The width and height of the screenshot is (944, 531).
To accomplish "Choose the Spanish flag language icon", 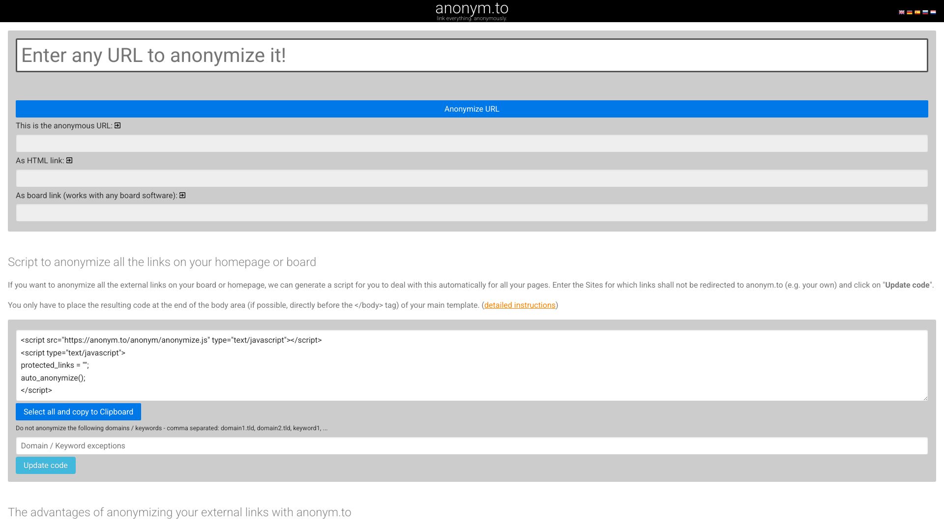I will click(x=917, y=12).
